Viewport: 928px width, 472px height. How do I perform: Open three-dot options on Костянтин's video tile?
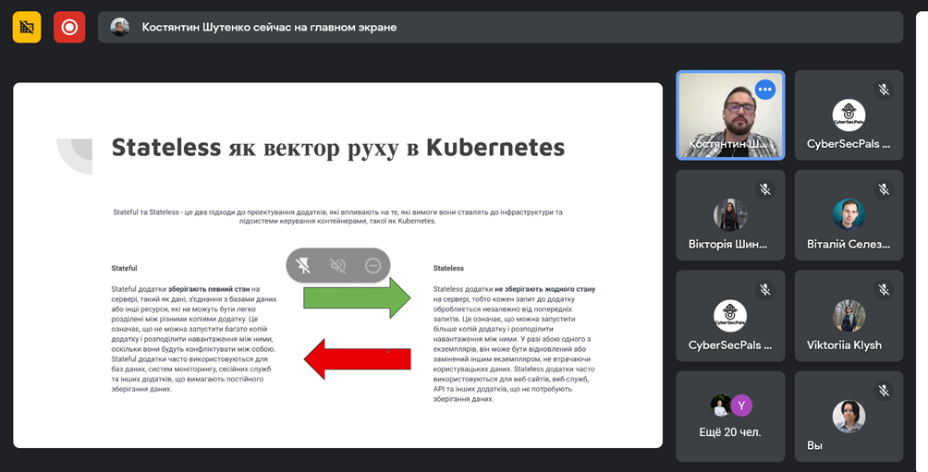point(764,90)
